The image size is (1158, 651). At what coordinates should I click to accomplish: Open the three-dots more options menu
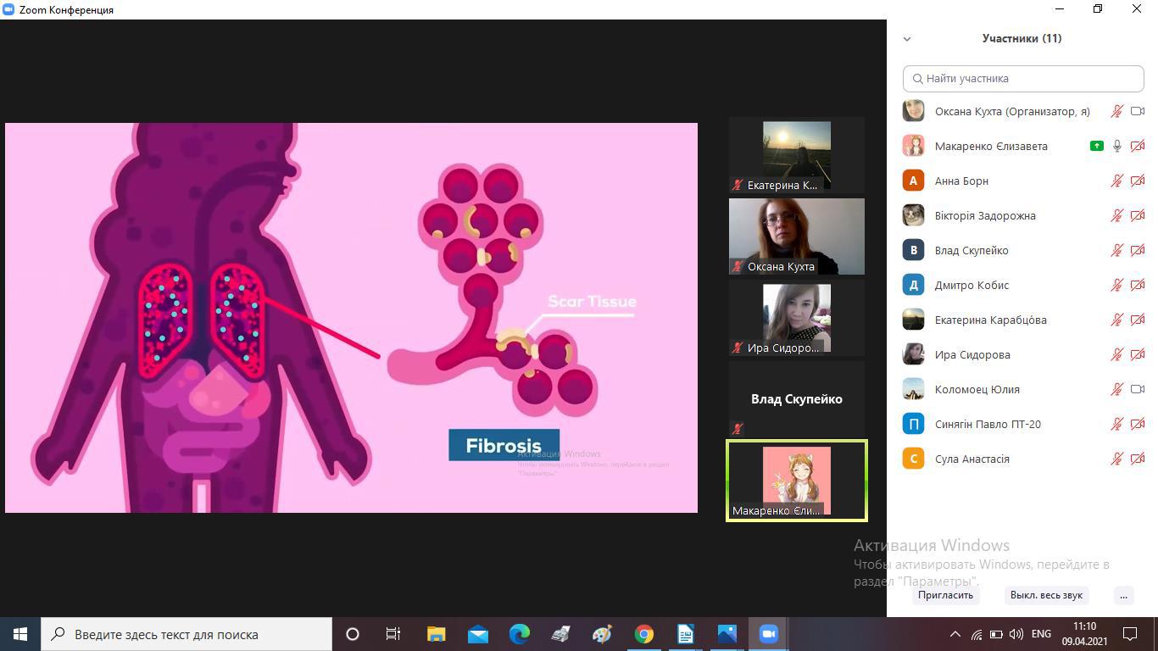[1123, 595]
